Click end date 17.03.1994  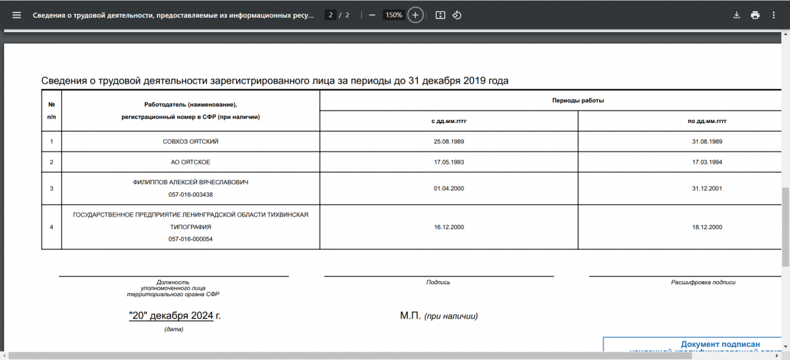[x=707, y=162]
